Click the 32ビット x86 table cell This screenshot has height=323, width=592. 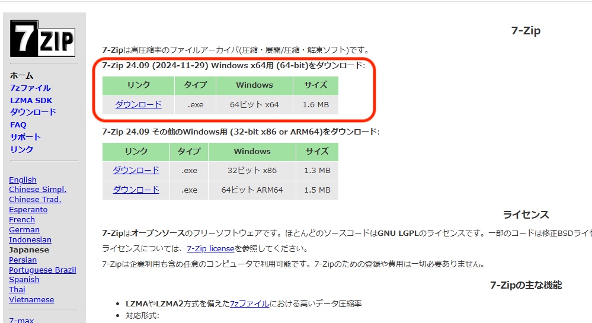[252, 170]
